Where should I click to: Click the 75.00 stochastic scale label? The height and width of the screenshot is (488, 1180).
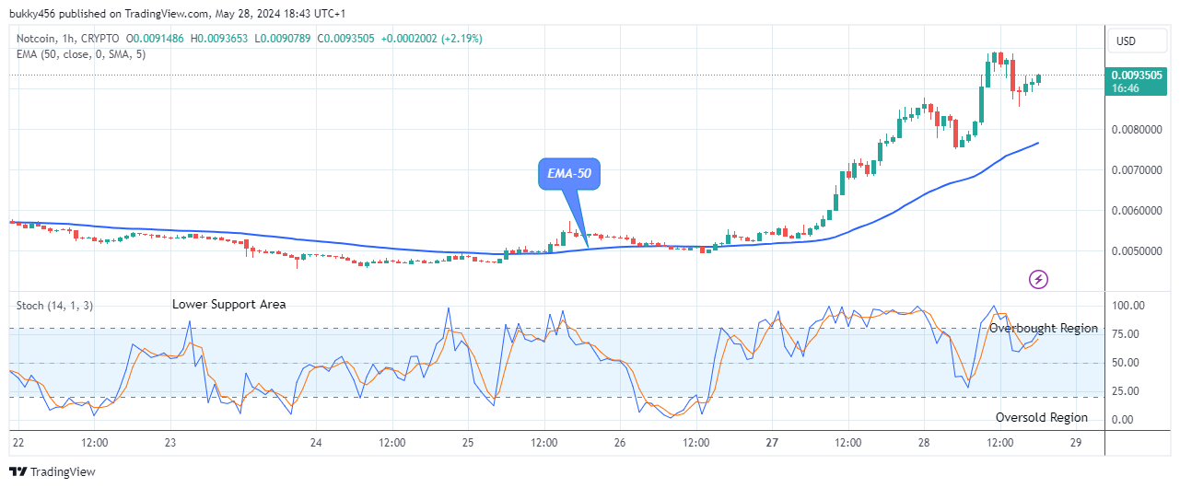1127,334
